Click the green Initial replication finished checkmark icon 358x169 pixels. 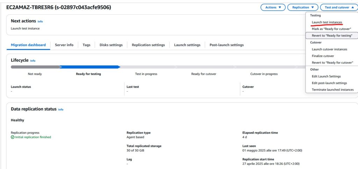point(13,137)
